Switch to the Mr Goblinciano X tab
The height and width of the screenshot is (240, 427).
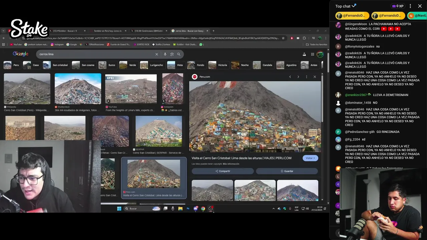[x=149, y=31]
